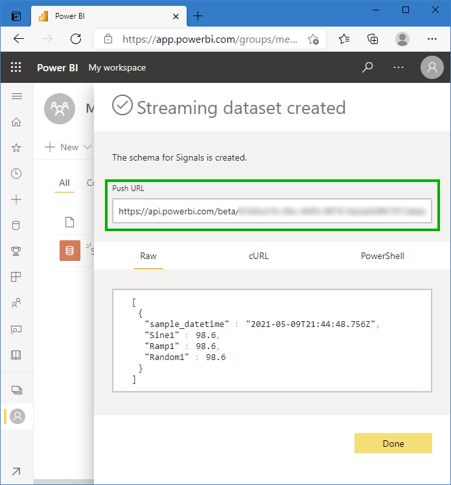This screenshot has height=485, width=451.
Task: Click the Push URL field
Action: 272,211
